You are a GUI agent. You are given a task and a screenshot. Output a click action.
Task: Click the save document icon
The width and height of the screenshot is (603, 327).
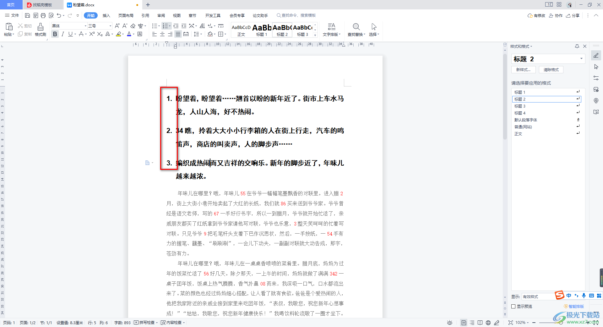[x=27, y=15]
